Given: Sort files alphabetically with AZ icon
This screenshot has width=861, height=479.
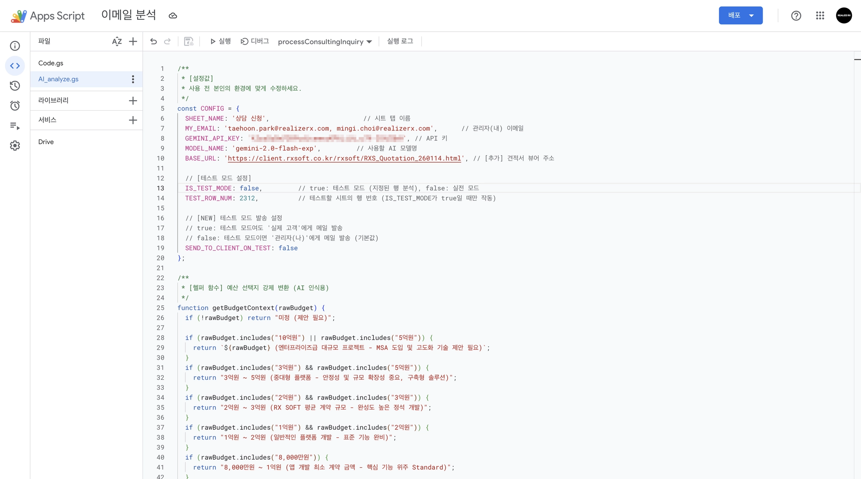Looking at the screenshot, I should point(117,41).
